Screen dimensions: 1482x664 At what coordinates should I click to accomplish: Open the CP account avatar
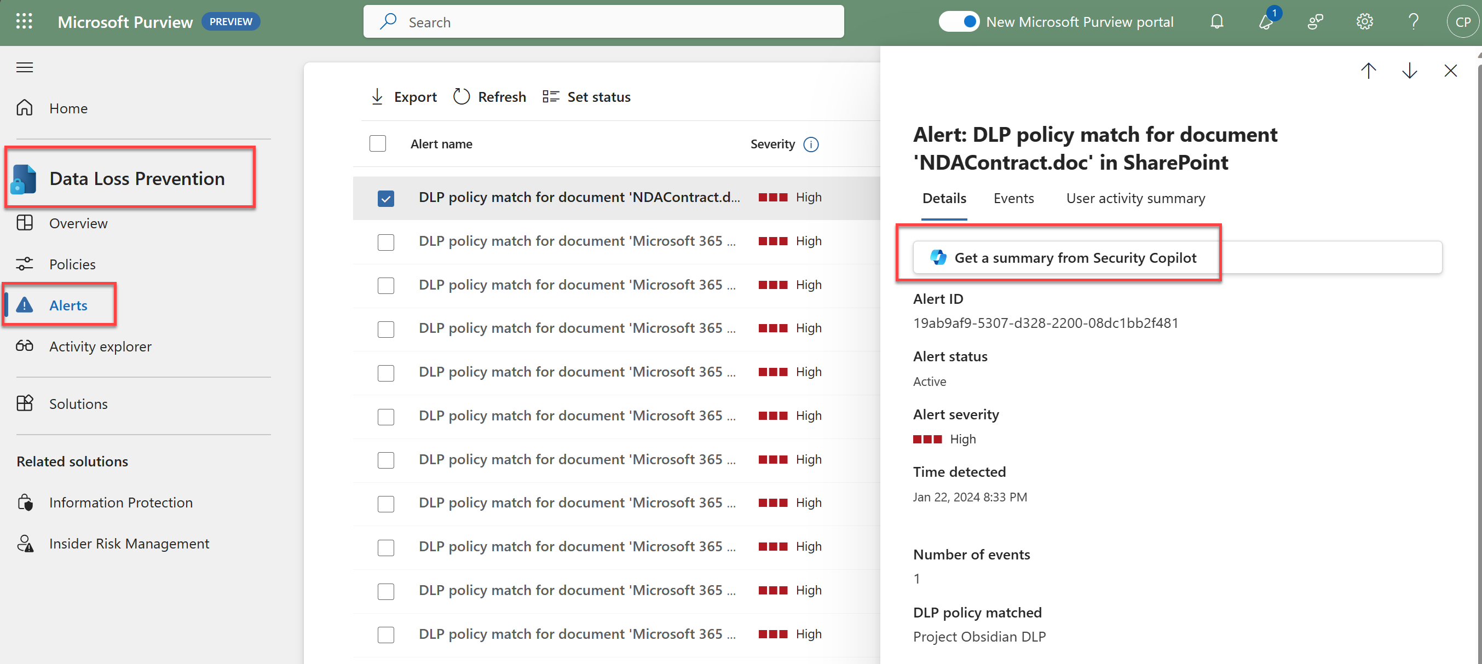tap(1462, 22)
